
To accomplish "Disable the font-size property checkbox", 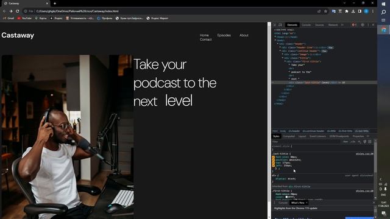I will pyautogui.click(x=274, y=157).
